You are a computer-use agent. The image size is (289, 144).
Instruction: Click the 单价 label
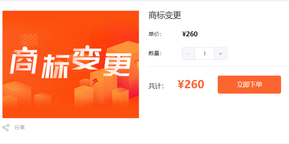pyautogui.click(x=155, y=34)
